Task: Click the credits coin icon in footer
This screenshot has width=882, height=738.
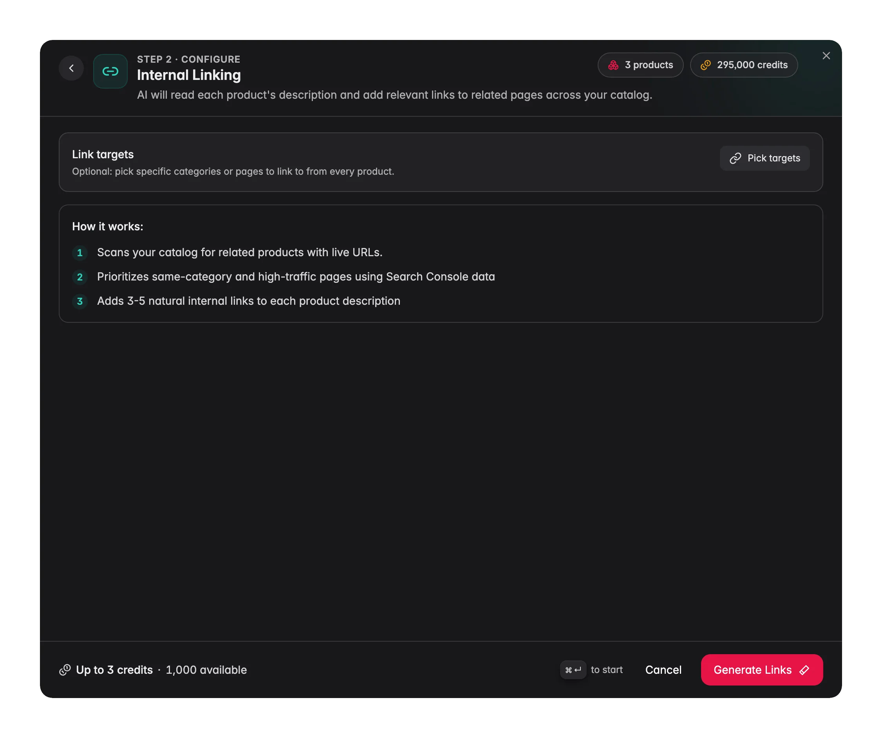Action: coord(65,670)
